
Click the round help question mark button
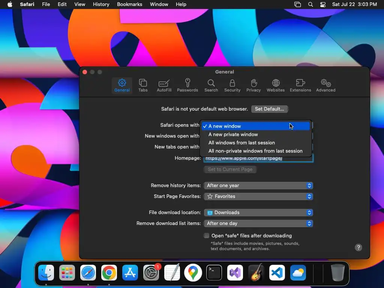358,247
